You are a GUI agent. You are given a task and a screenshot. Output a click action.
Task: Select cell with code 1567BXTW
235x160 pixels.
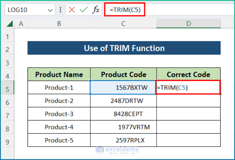point(123,88)
